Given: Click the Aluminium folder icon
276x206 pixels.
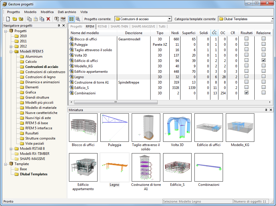Looking at the screenshot, I should coord(22,57).
